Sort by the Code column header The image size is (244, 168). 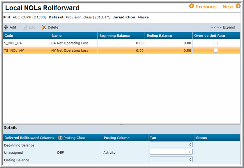click(x=27, y=36)
